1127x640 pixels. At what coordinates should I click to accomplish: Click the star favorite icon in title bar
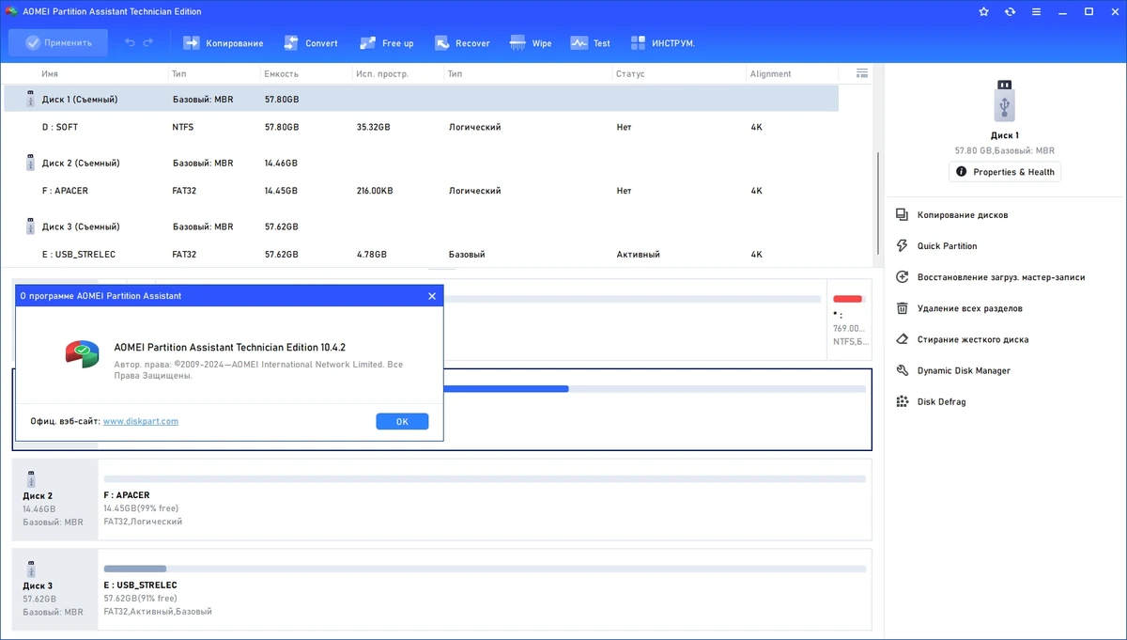point(983,12)
